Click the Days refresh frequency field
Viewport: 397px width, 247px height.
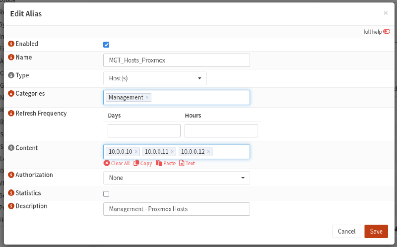click(x=144, y=130)
